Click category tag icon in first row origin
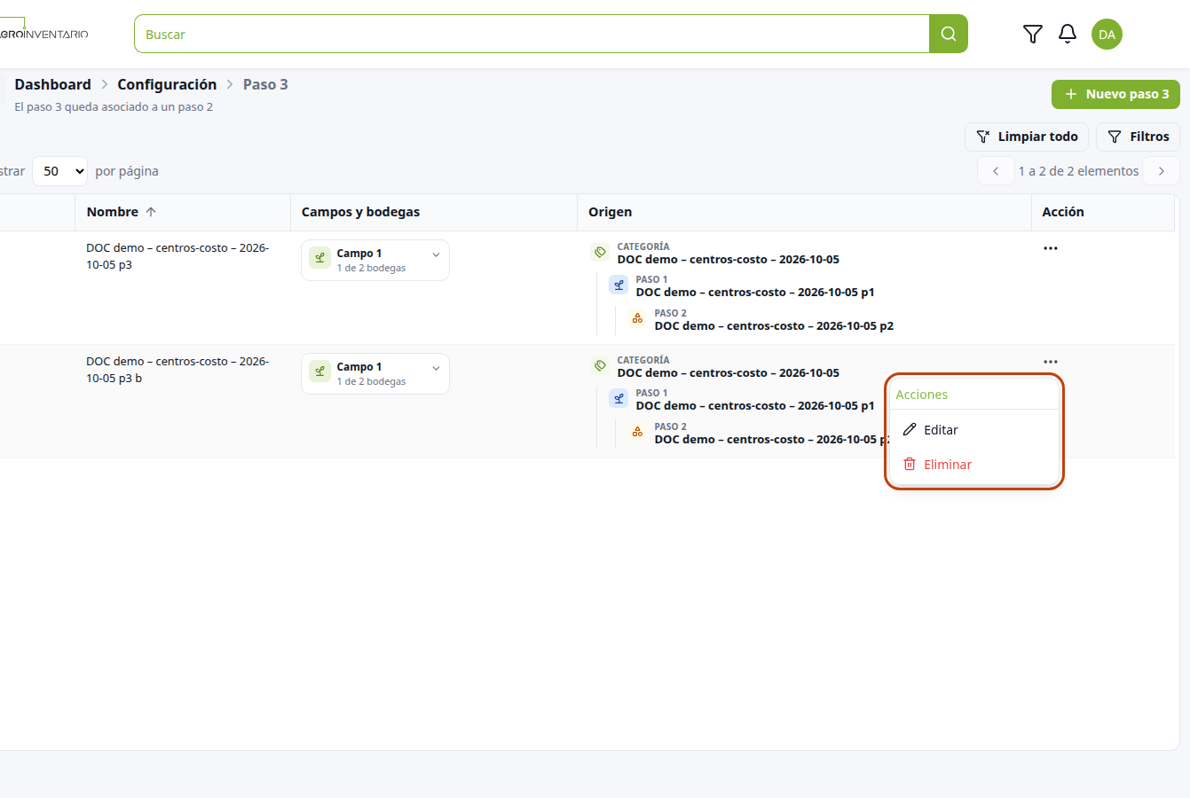This screenshot has height=798, width=1190. click(x=600, y=253)
